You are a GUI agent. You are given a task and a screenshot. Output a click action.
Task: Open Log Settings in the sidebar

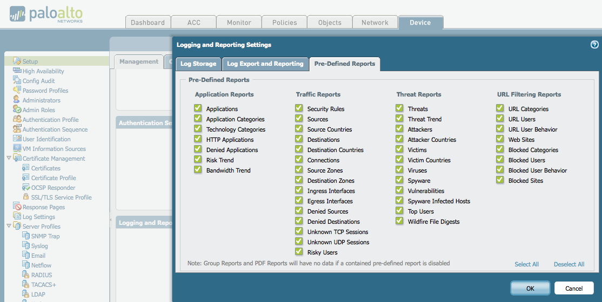(39, 217)
